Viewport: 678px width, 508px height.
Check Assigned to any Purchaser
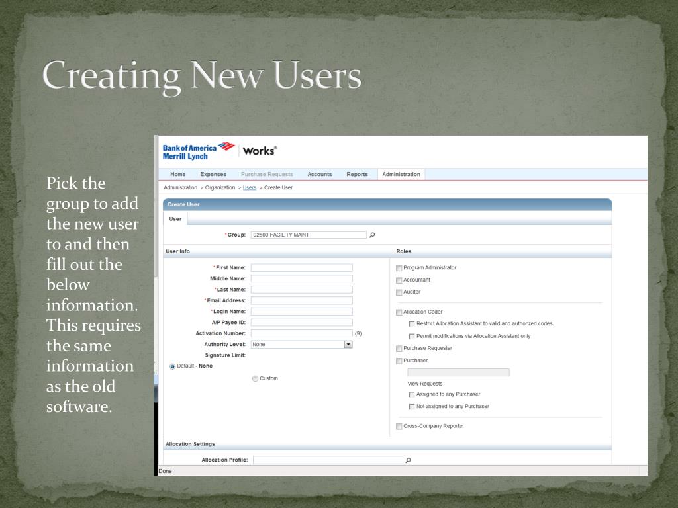pos(412,394)
